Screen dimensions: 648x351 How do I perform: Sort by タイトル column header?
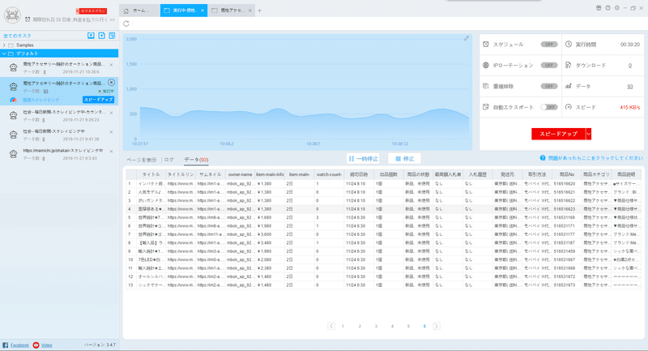coord(151,174)
